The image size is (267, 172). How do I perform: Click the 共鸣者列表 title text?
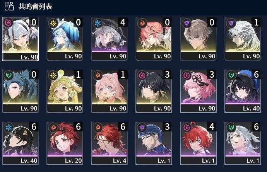tap(35, 7)
